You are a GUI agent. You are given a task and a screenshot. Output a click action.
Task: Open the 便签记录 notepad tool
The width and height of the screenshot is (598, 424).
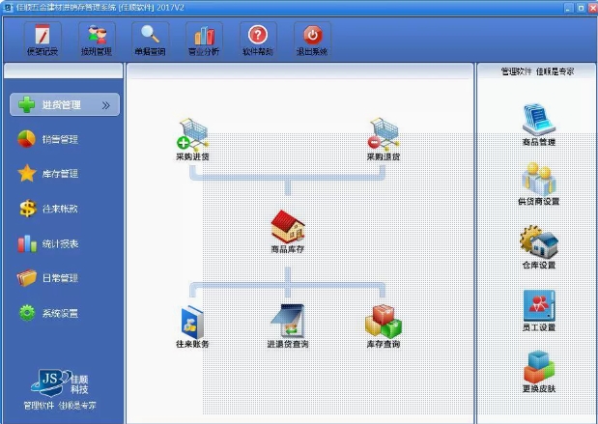(x=43, y=40)
